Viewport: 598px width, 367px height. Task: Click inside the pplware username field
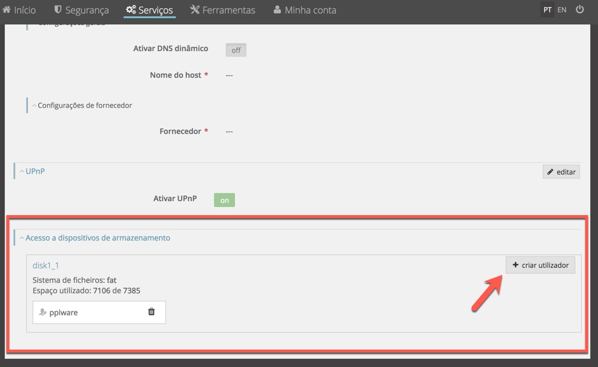(87, 312)
